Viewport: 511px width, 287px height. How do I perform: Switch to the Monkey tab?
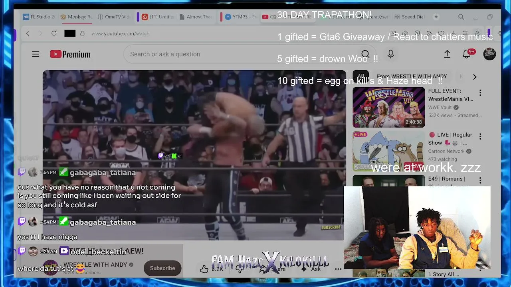(x=76, y=17)
